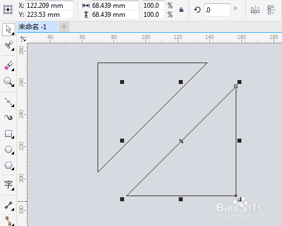The height and width of the screenshot is (226, 282).
Task: Edit the object height field
Action: click(x=115, y=15)
